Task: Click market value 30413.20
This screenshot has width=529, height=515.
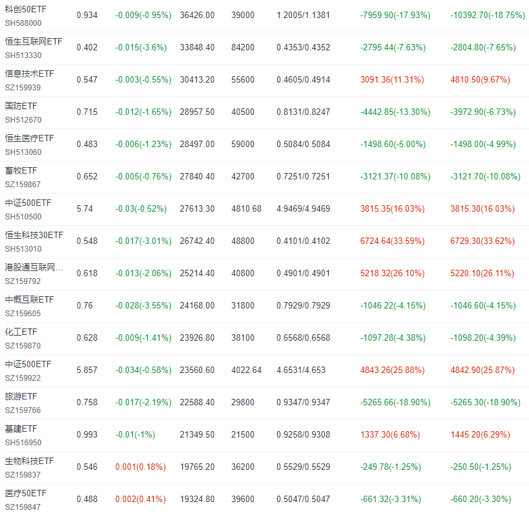Action: point(197,79)
